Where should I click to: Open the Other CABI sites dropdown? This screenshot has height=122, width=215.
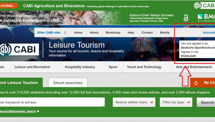click(x=51, y=33)
